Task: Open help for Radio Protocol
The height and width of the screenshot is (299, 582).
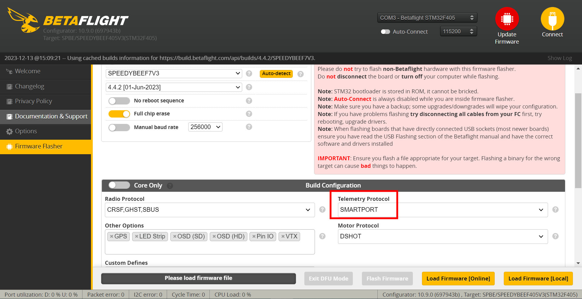Action: (322, 210)
